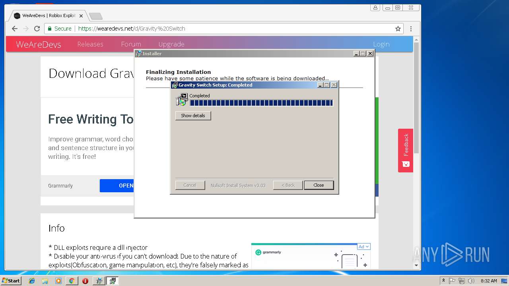Image resolution: width=509 pixels, height=286 pixels.
Task: Click Show details in the setup dialog
Action: click(193, 116)
